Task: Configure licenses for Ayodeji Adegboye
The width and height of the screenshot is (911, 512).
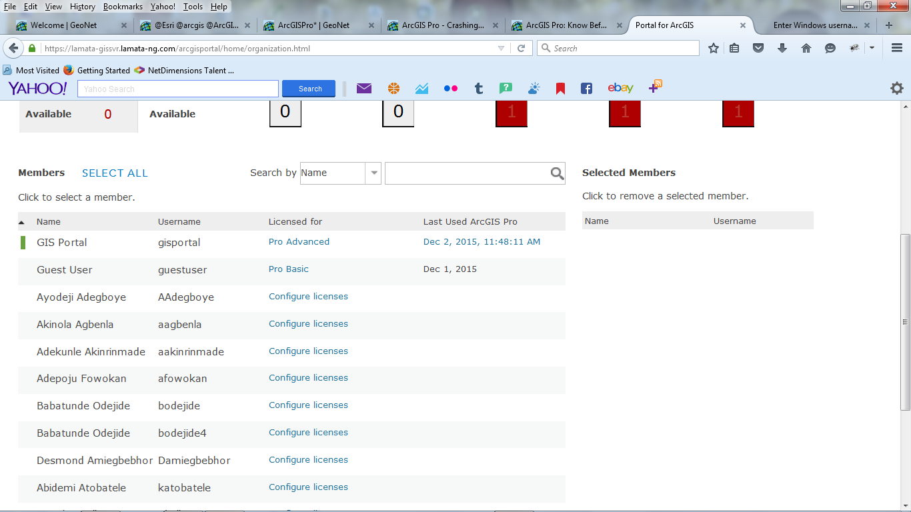Action: point(308,297)
